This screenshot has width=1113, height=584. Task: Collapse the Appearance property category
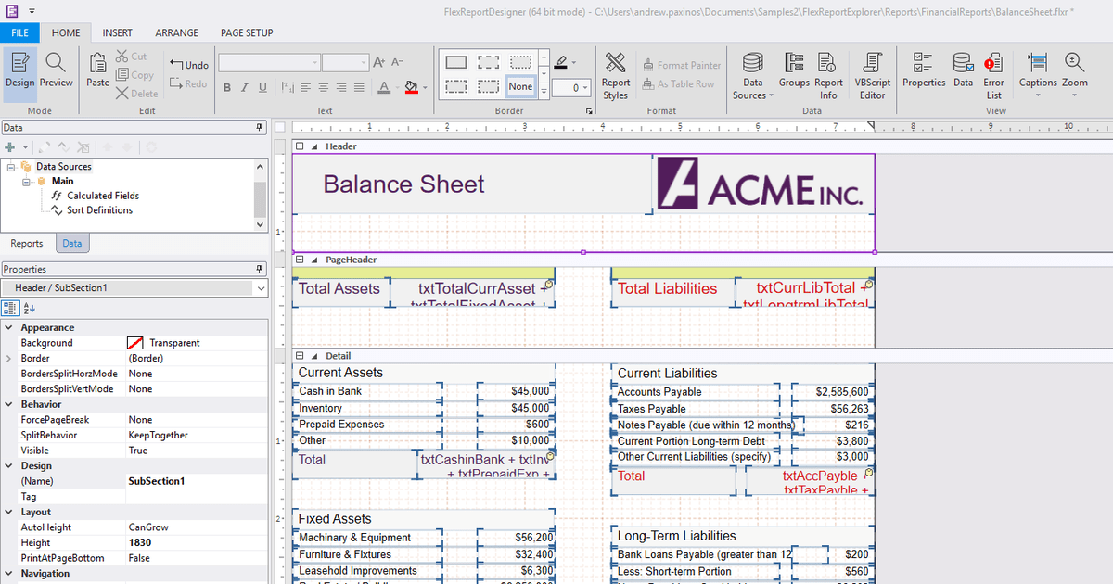[x=9, y=327]
